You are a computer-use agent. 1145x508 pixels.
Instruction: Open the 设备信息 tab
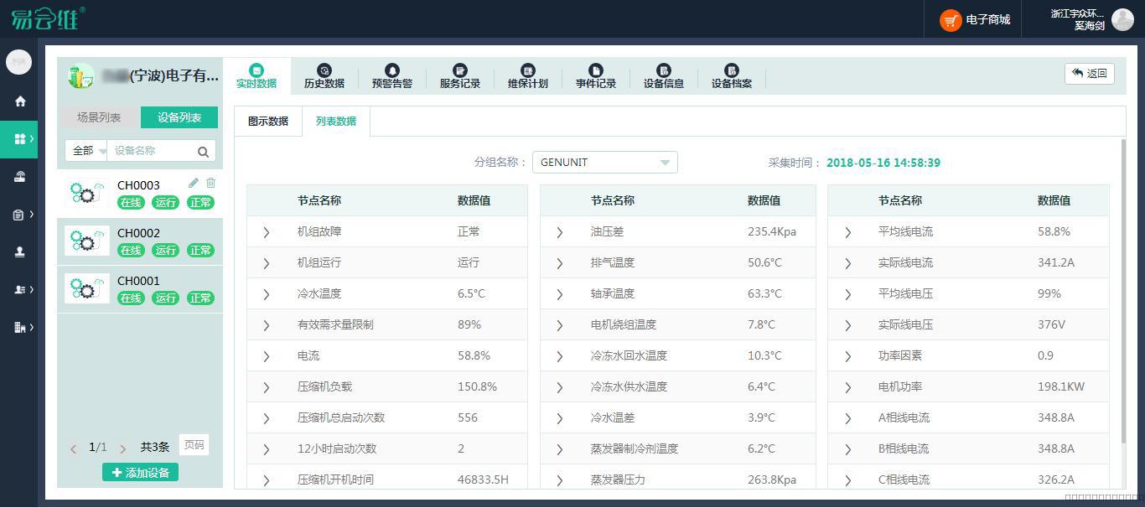(x=664, y=75)
